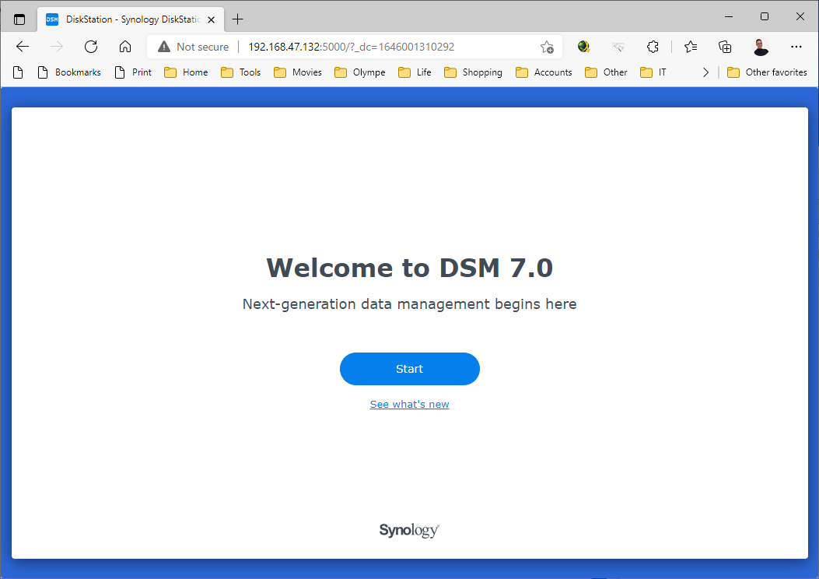
Task: Open the tab actions menu icon
Action: tap(19, 19)
